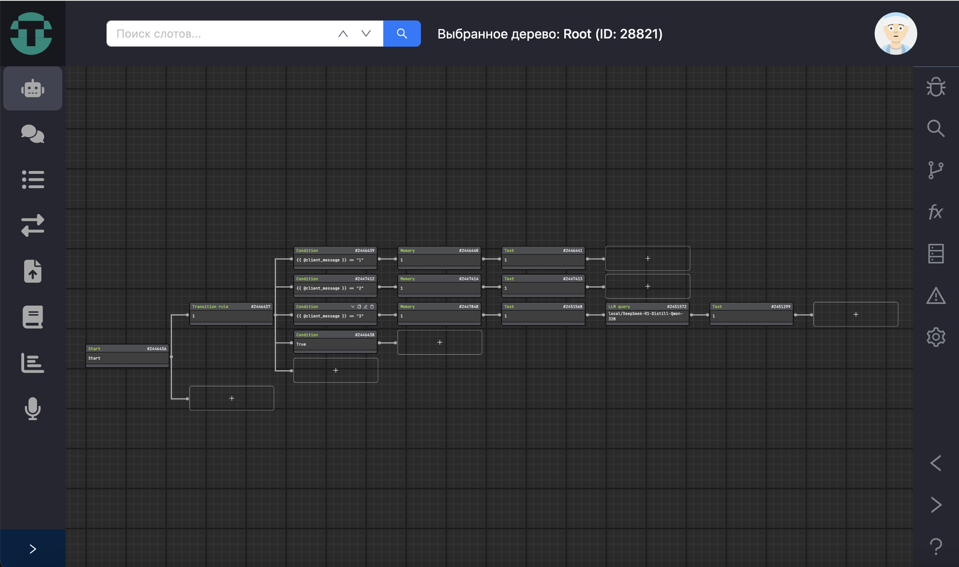Click the swap arrows sidebar icon

click(x=33, y=225)
